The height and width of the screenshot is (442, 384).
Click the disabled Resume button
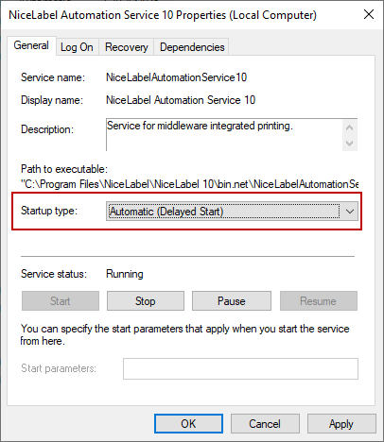point(319,301)
